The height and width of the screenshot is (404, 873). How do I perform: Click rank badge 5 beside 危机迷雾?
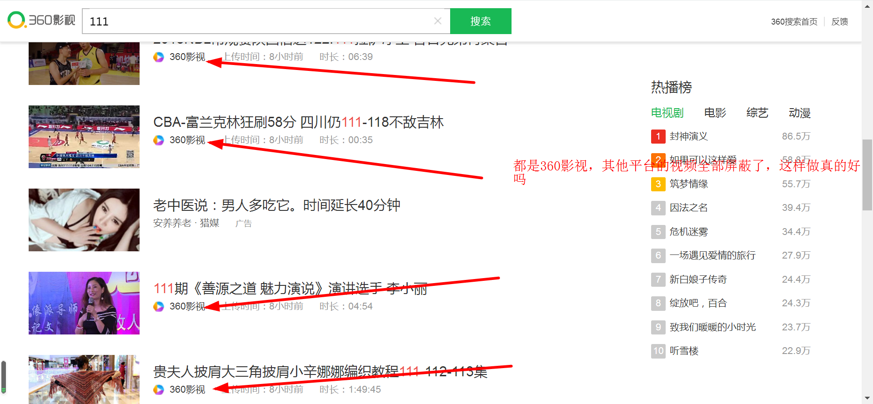pos(658,232)
